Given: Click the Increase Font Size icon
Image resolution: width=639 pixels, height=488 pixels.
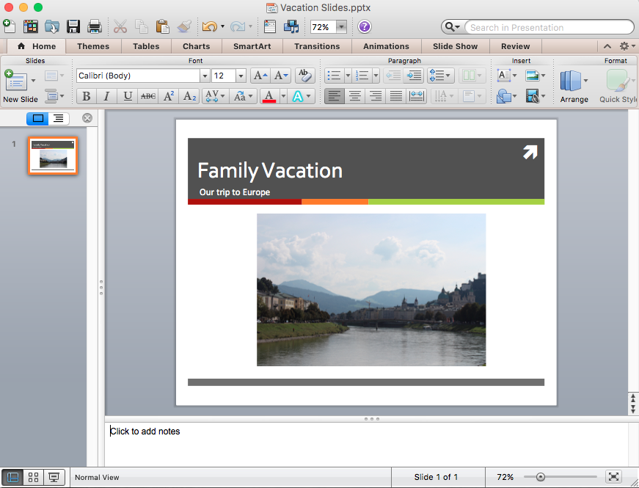Looking at the screenshot, I should 260,76.
